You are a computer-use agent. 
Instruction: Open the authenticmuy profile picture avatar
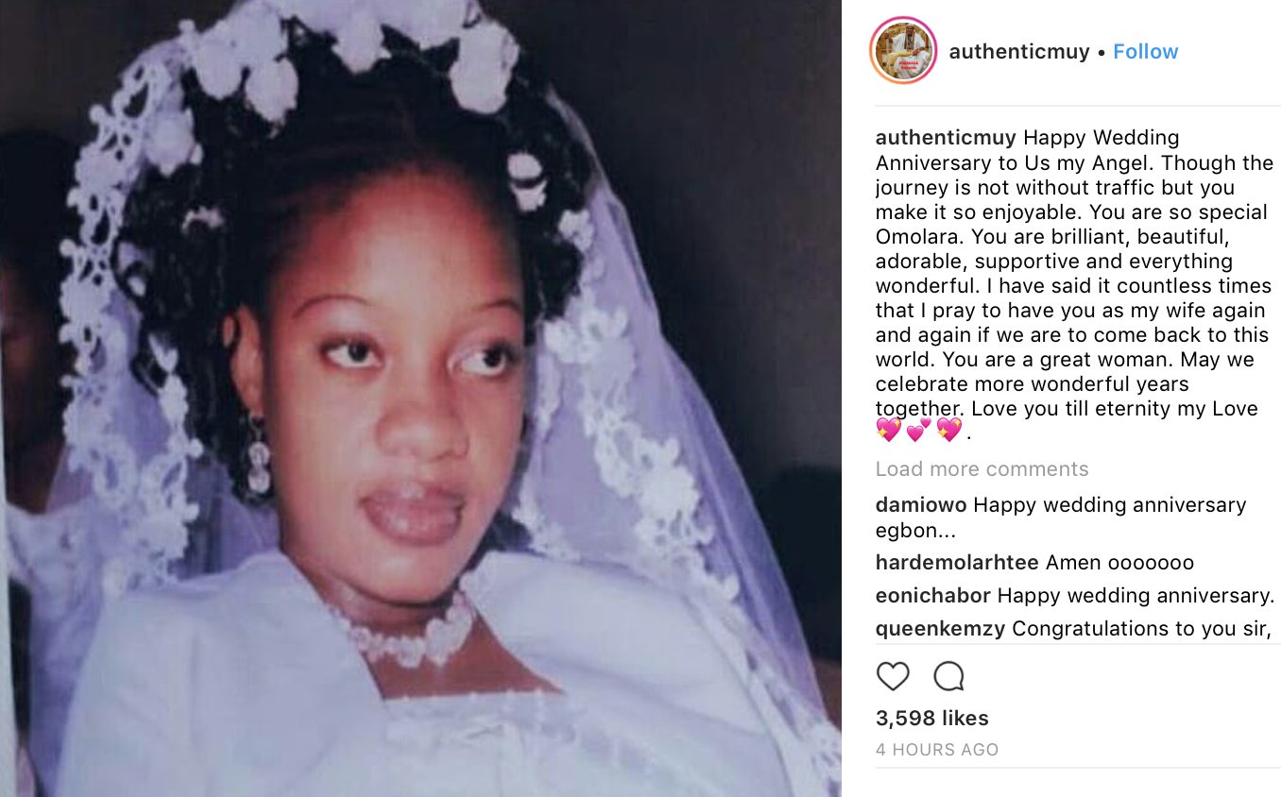point(902,51)
